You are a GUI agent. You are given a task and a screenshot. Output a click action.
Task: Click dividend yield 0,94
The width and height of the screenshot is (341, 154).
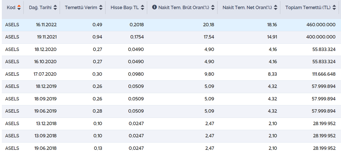click(97, 37)
